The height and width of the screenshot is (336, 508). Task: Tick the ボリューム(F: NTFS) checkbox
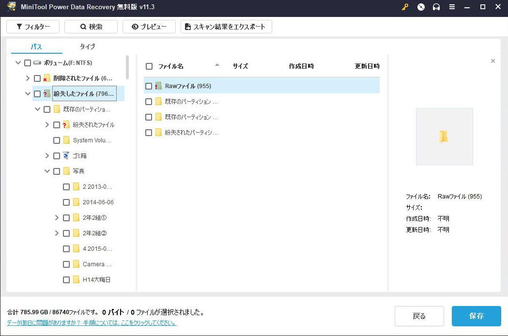tap(28, 62)
